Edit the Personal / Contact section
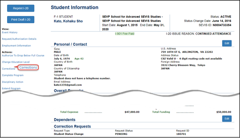This screenshot has height=138, width=240. point(227,43)
